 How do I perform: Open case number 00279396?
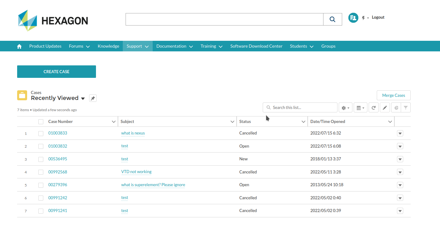58,185
